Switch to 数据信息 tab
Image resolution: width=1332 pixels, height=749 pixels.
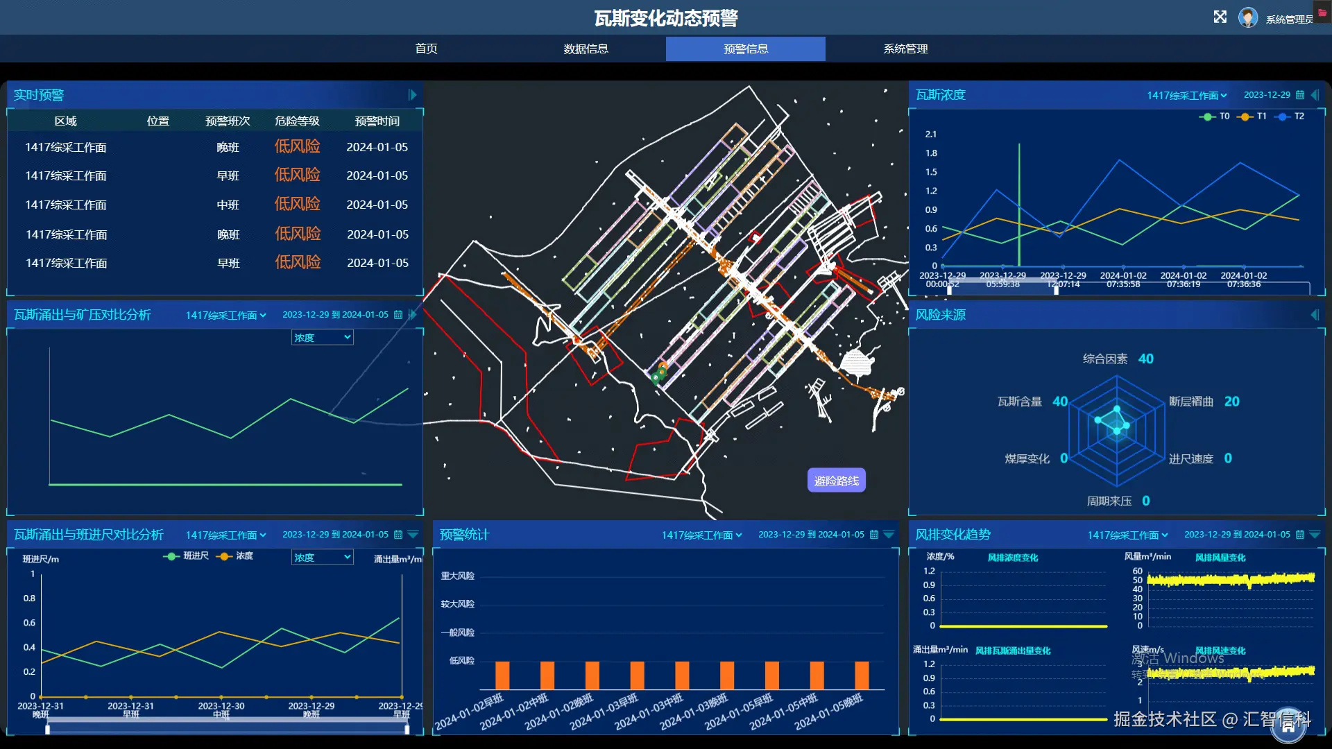pos(586,49)
